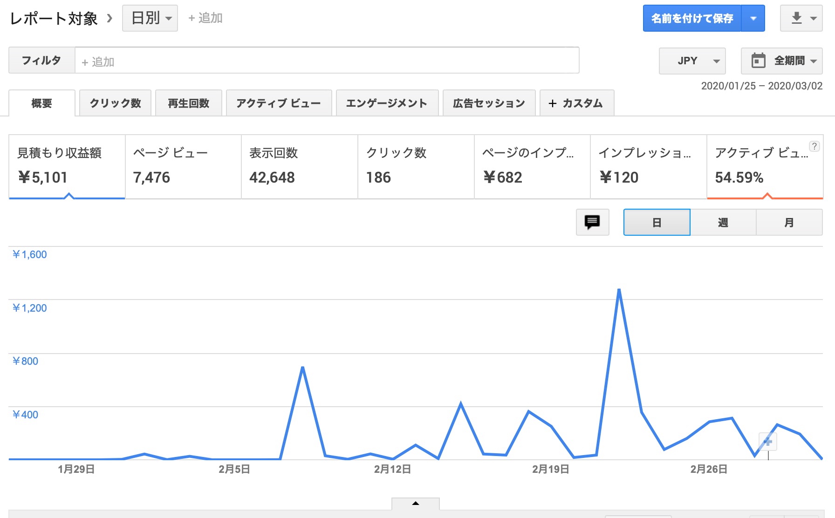Click the plus marker on the chart line
Image resolution: width=835 pixels, height=518 pixels.
(x=767, y=441)
